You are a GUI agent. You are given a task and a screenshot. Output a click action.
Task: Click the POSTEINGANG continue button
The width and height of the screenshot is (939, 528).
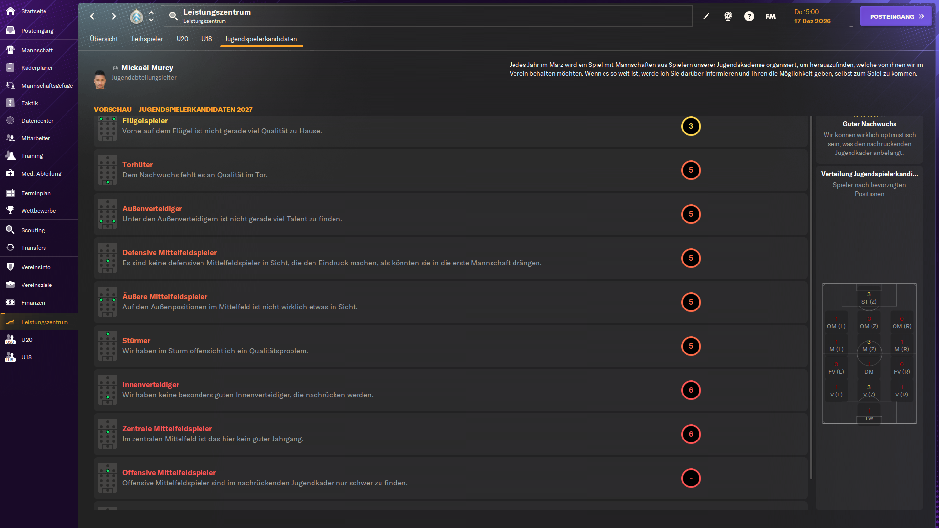895,16
